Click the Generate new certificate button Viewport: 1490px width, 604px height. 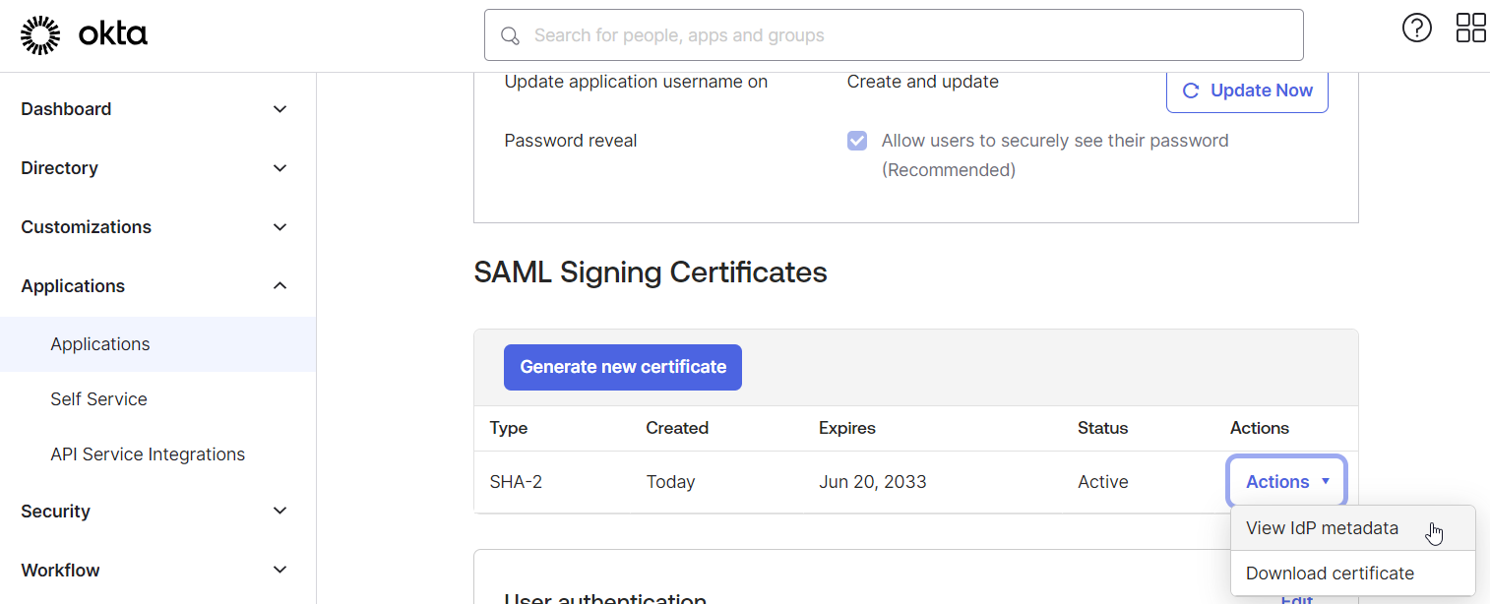622,366
